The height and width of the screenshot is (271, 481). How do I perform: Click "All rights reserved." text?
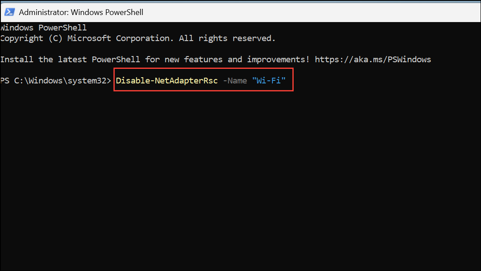227,38
